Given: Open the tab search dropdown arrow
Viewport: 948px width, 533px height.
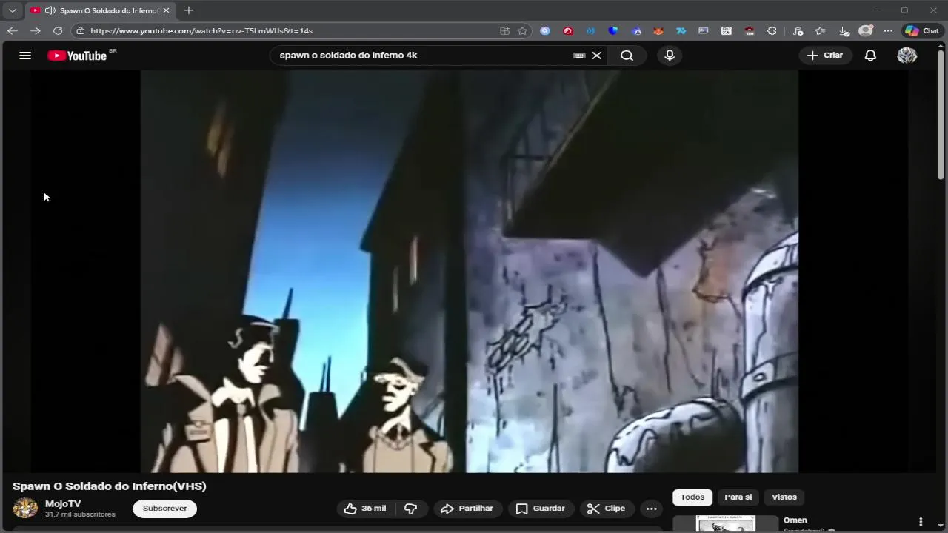Looking at the screenshot, I should (x=13, y=10).
